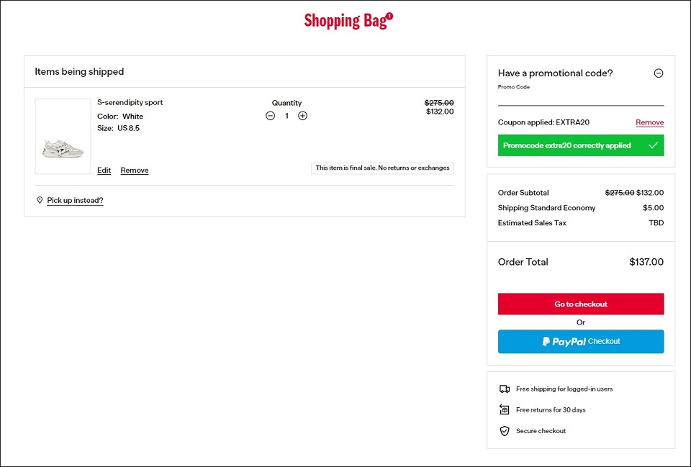This screenshot has height=467, width=691.
Task: Click the Items being shipped header
Action: click(79, 71)
